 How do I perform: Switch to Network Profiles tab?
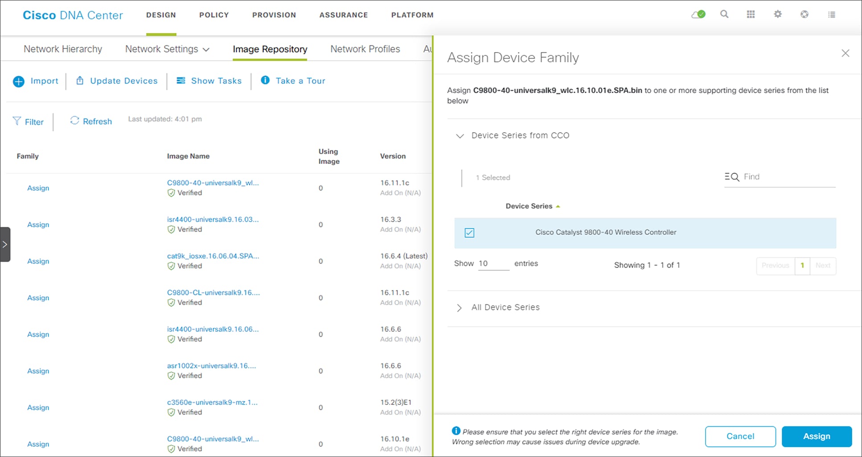pyautogui.click(x=365, y=49)
